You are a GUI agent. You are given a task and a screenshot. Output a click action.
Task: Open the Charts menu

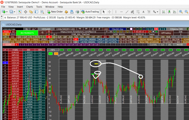click(30, 7)
